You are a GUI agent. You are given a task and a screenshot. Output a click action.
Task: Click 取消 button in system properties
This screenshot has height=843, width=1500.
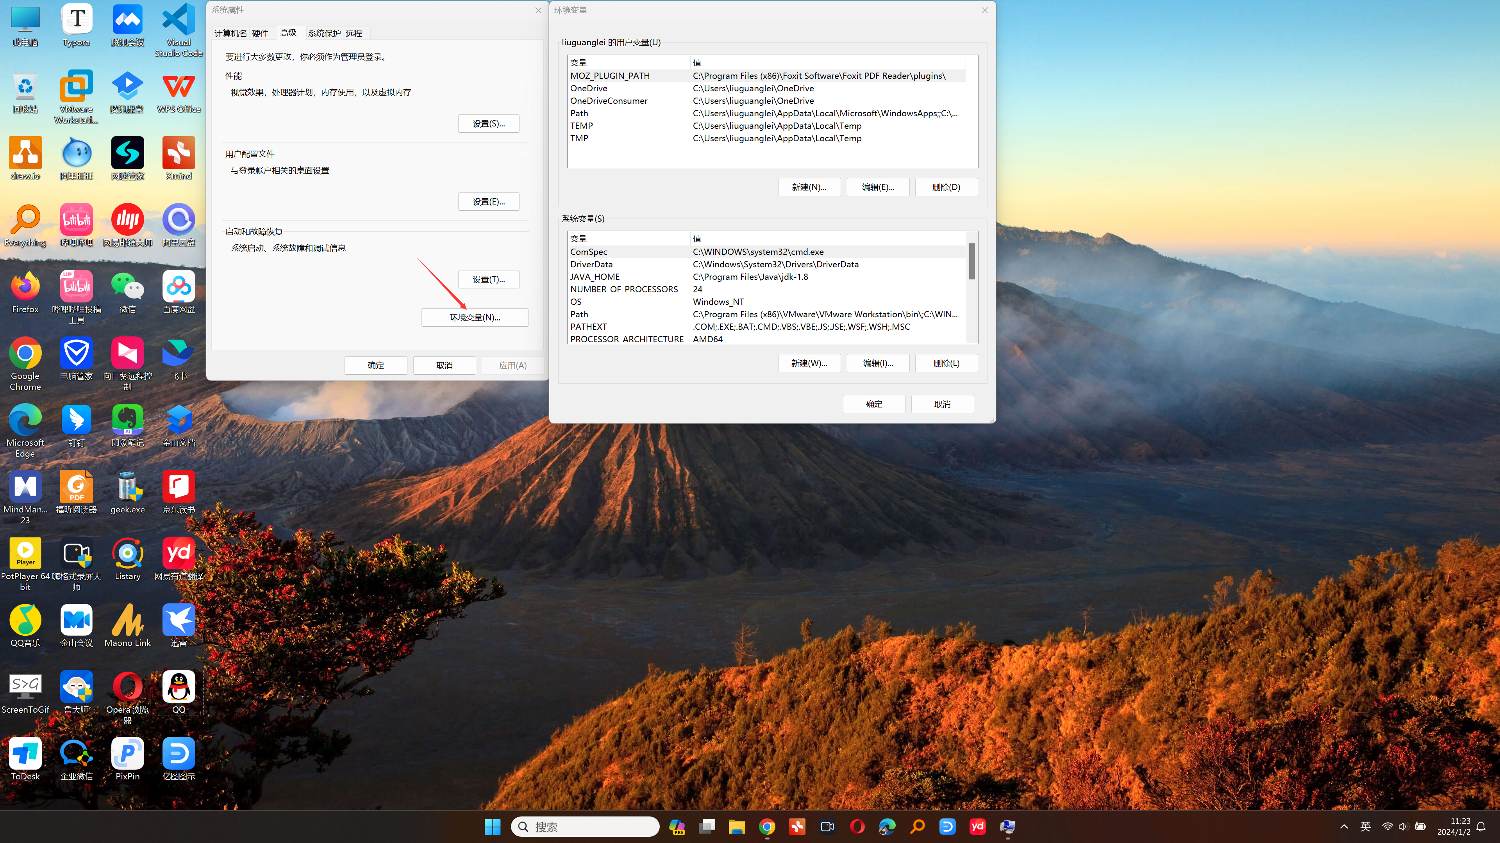click(444, 365)
